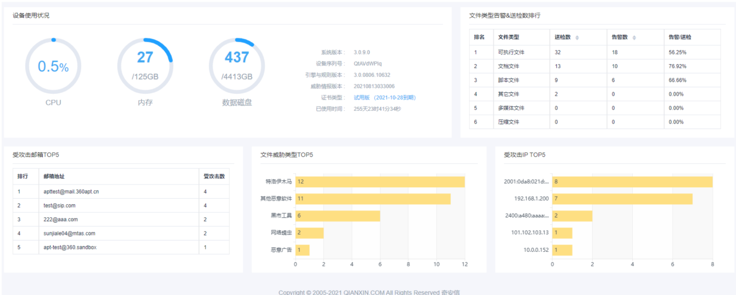Click the 10.0.0.152 attacked IP bar

pyautogui.click(x=562, y=250)
